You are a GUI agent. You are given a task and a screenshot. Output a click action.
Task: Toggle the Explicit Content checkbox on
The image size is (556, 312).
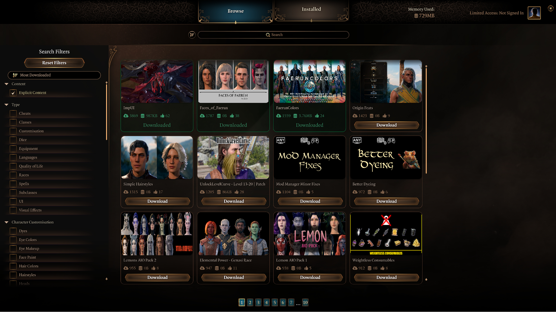tap(13, 92)
